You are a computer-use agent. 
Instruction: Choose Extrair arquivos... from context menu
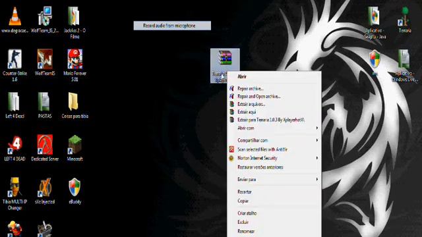click(x=274, y=104)
